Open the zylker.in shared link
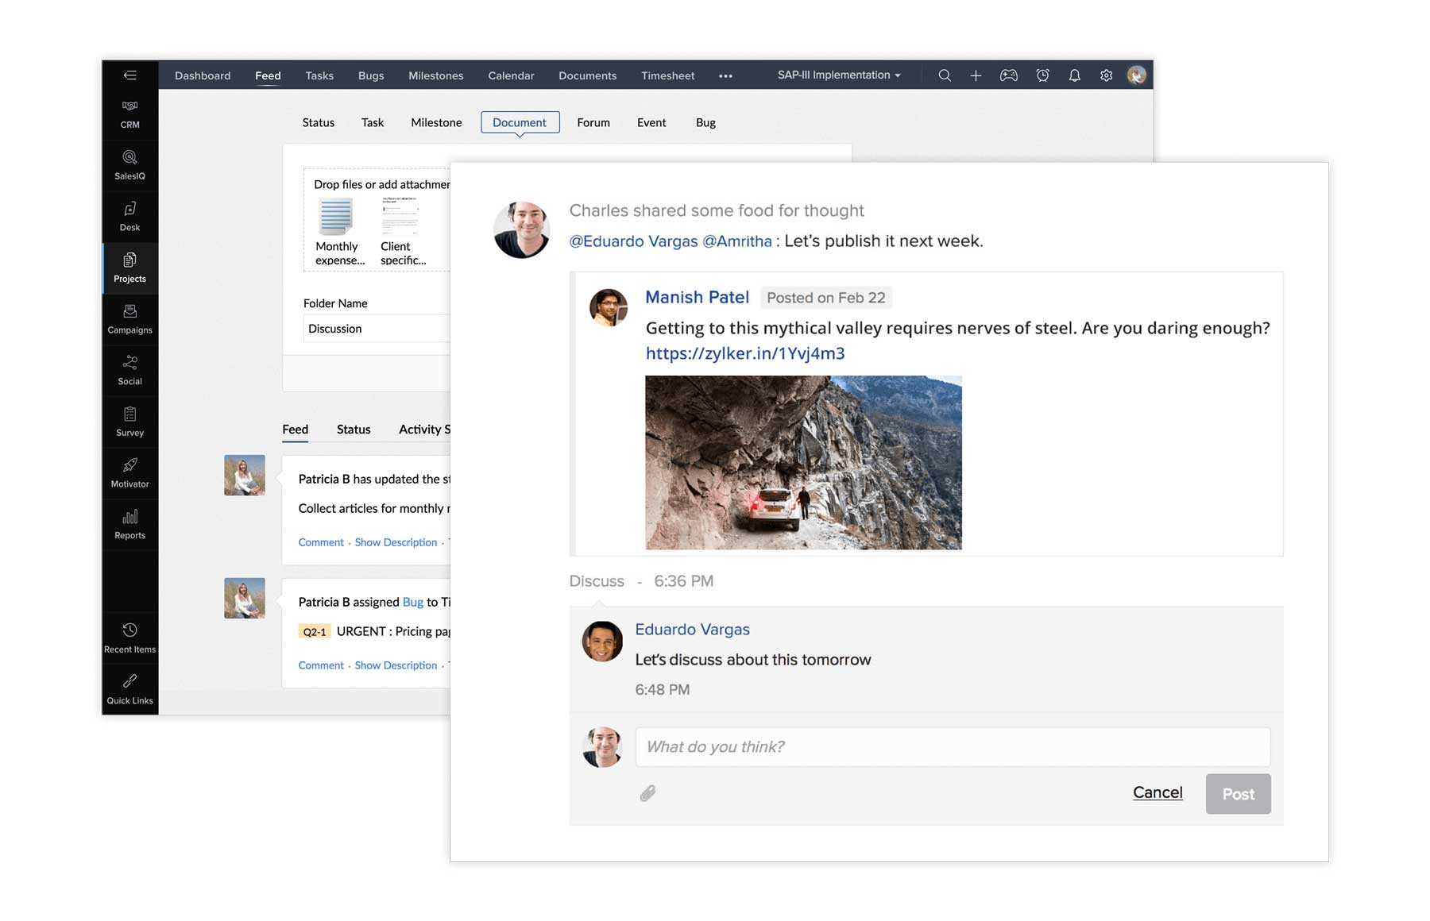Screen dimensions: 1430x921 [744, 353]
